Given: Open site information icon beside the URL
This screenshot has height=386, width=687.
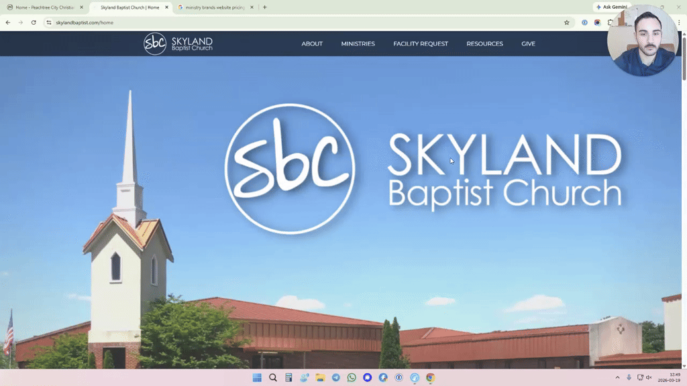Looking at the screenshot, I should pos(49,22).
